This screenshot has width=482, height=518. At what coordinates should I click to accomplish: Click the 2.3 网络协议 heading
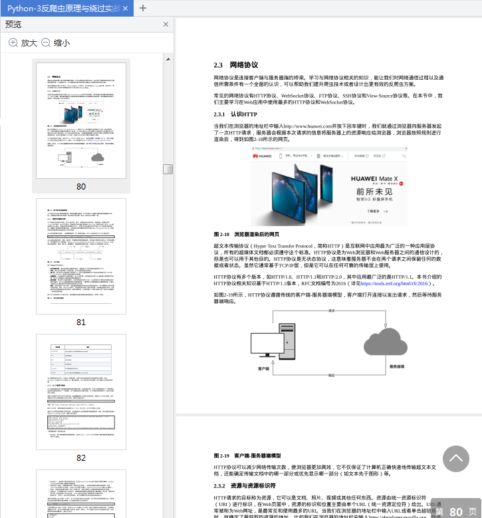[235, 65]
